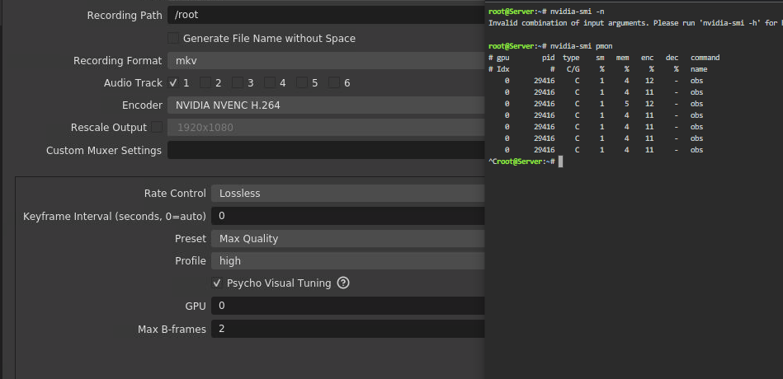This screenshot has width=783, height=379.
Task: Click the 'Rate Control' label
Action: (175, 194)
